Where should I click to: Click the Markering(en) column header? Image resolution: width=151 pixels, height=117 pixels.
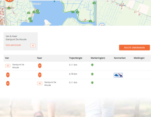[x=98, y=58]
